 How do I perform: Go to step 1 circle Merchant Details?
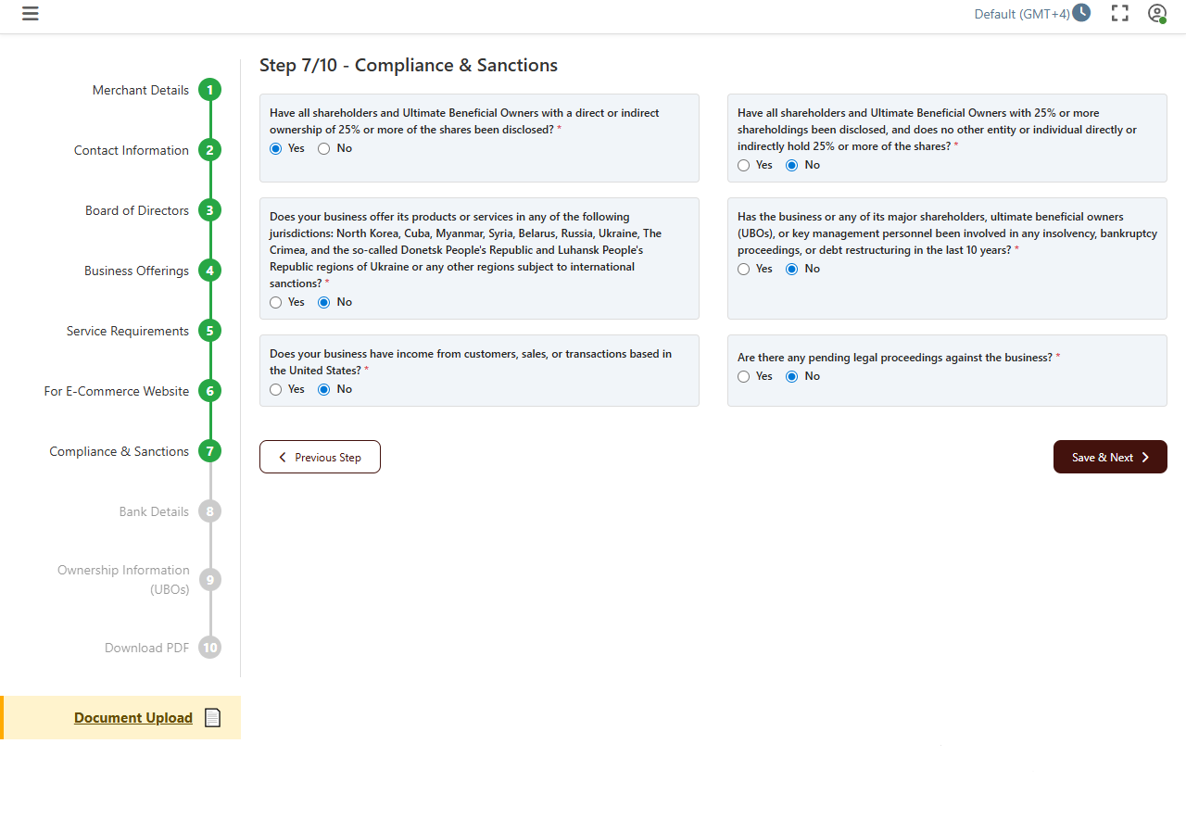(x=210, y=90)
